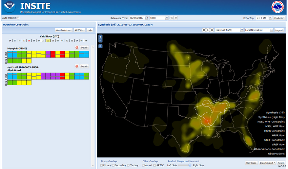The width and height of the screenshot is (288, 169).
Task: Select SREF Raw product
Action: [278, 145]
